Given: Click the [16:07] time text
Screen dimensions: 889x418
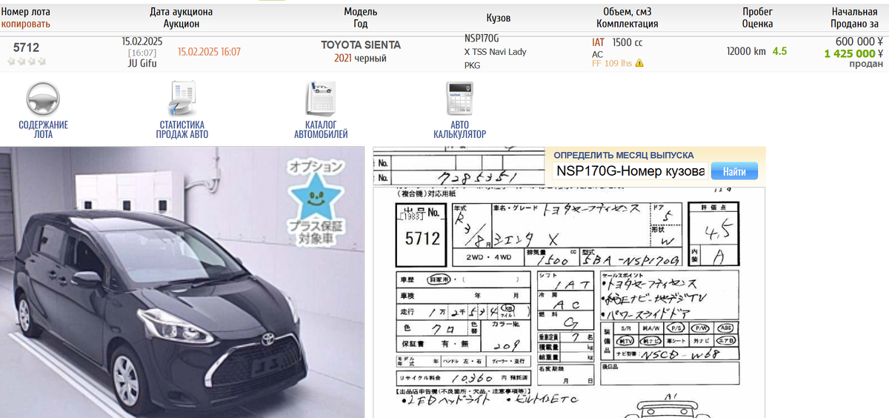Looking at the screenshot, I should [141, 53].
